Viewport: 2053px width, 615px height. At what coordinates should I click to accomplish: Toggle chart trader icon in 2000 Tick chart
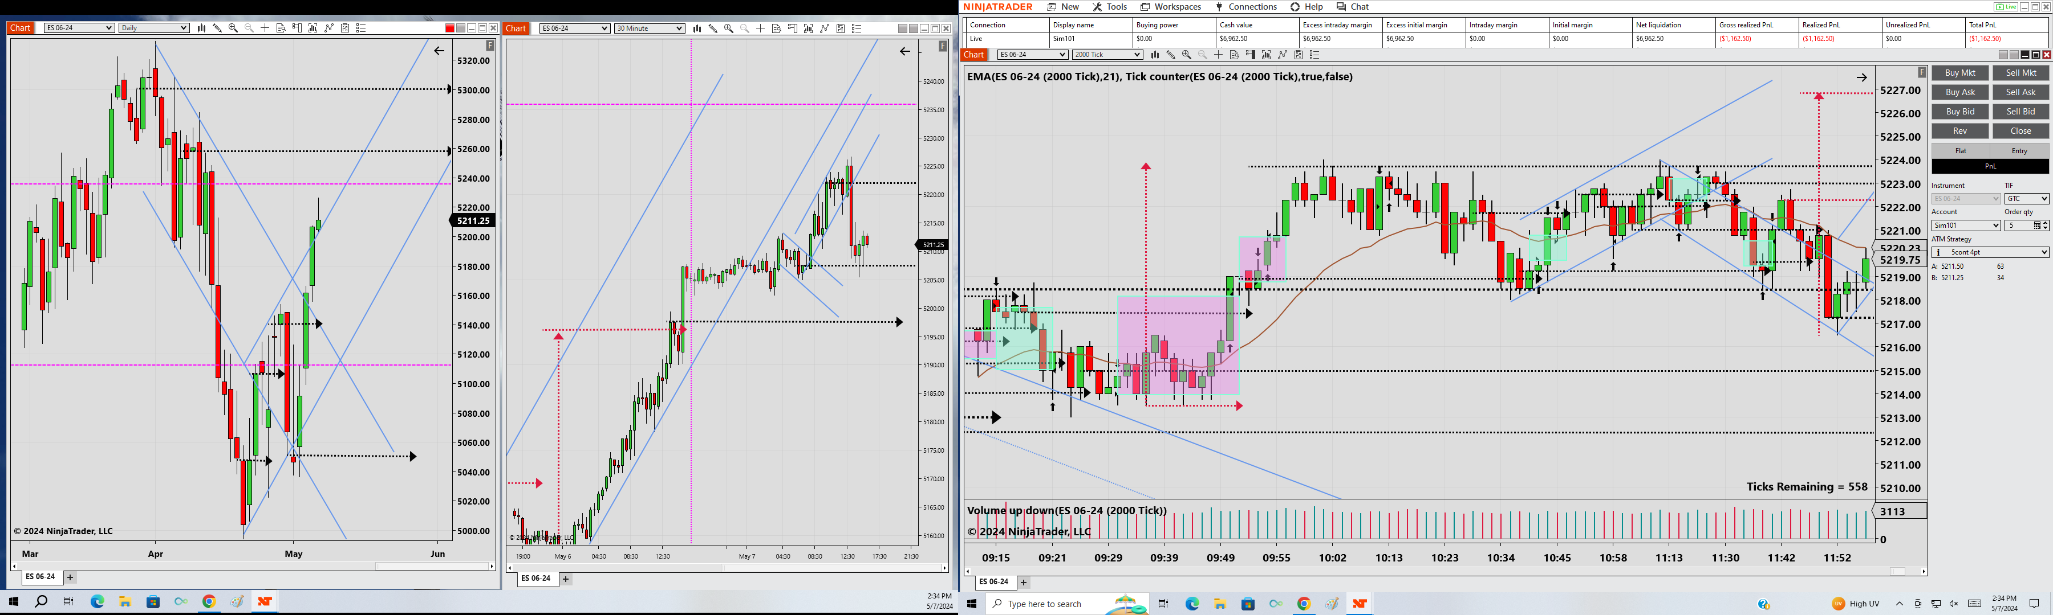click(x=1251, y=55)
